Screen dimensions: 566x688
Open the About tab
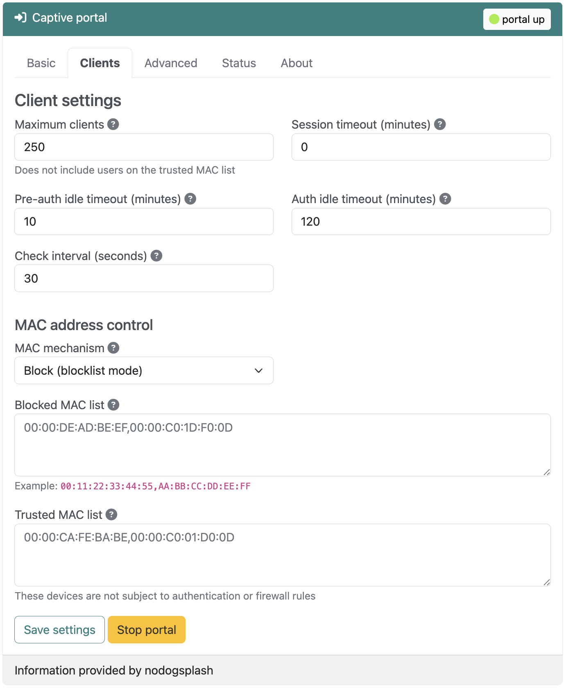point(297,63)
